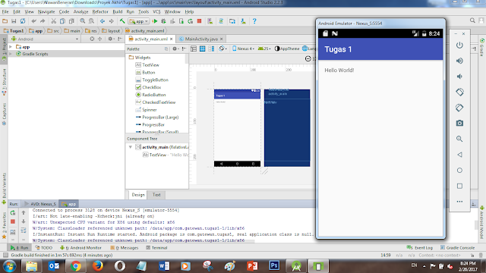
Task: Click the red Stop icon in toolbar
Action: click(x=199, y=21)
